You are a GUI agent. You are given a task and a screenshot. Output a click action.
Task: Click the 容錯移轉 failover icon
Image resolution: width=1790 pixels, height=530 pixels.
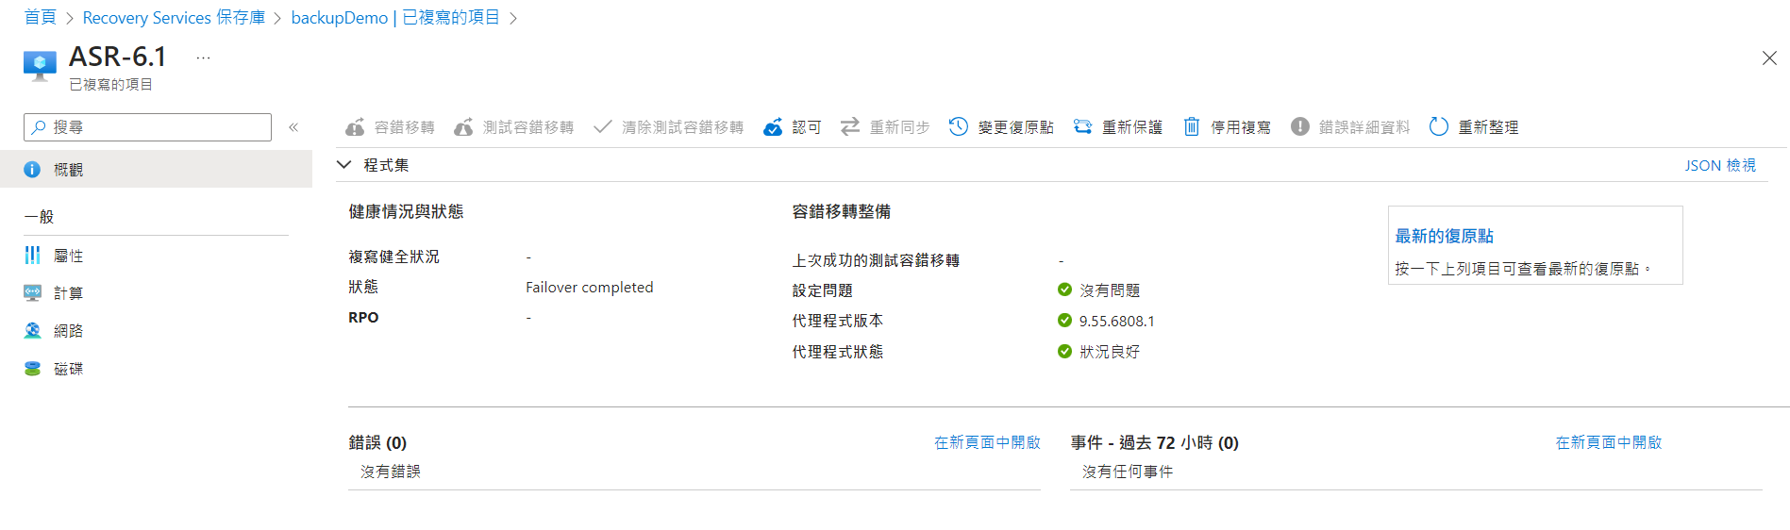coord(355,127)
